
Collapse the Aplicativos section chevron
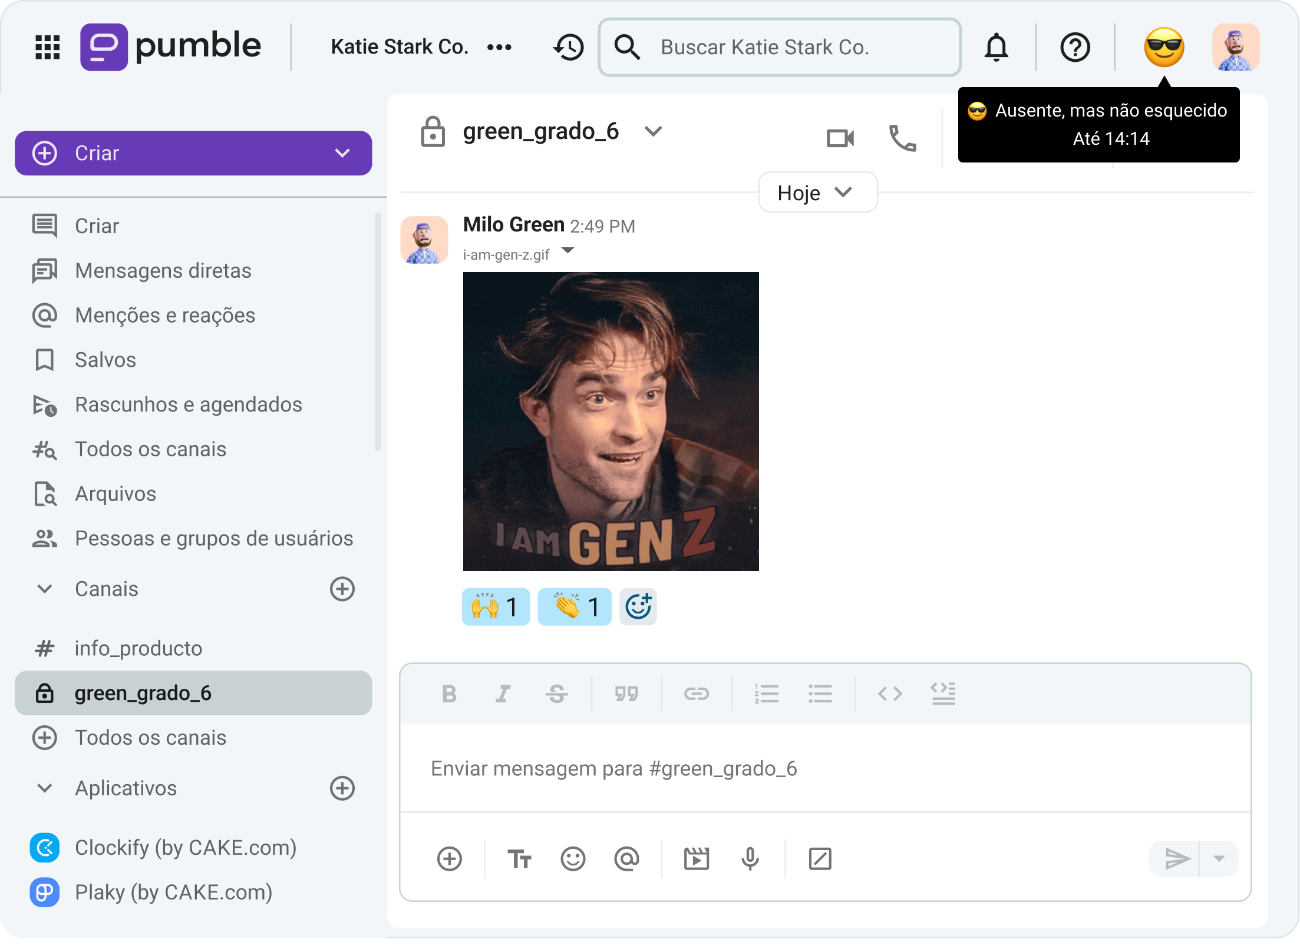pos(45,788)
